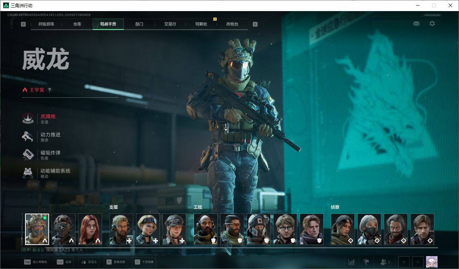This screenshot has width=459, height=269.
Task: Select the 特战干员 tab
Action: click(108, 24)
